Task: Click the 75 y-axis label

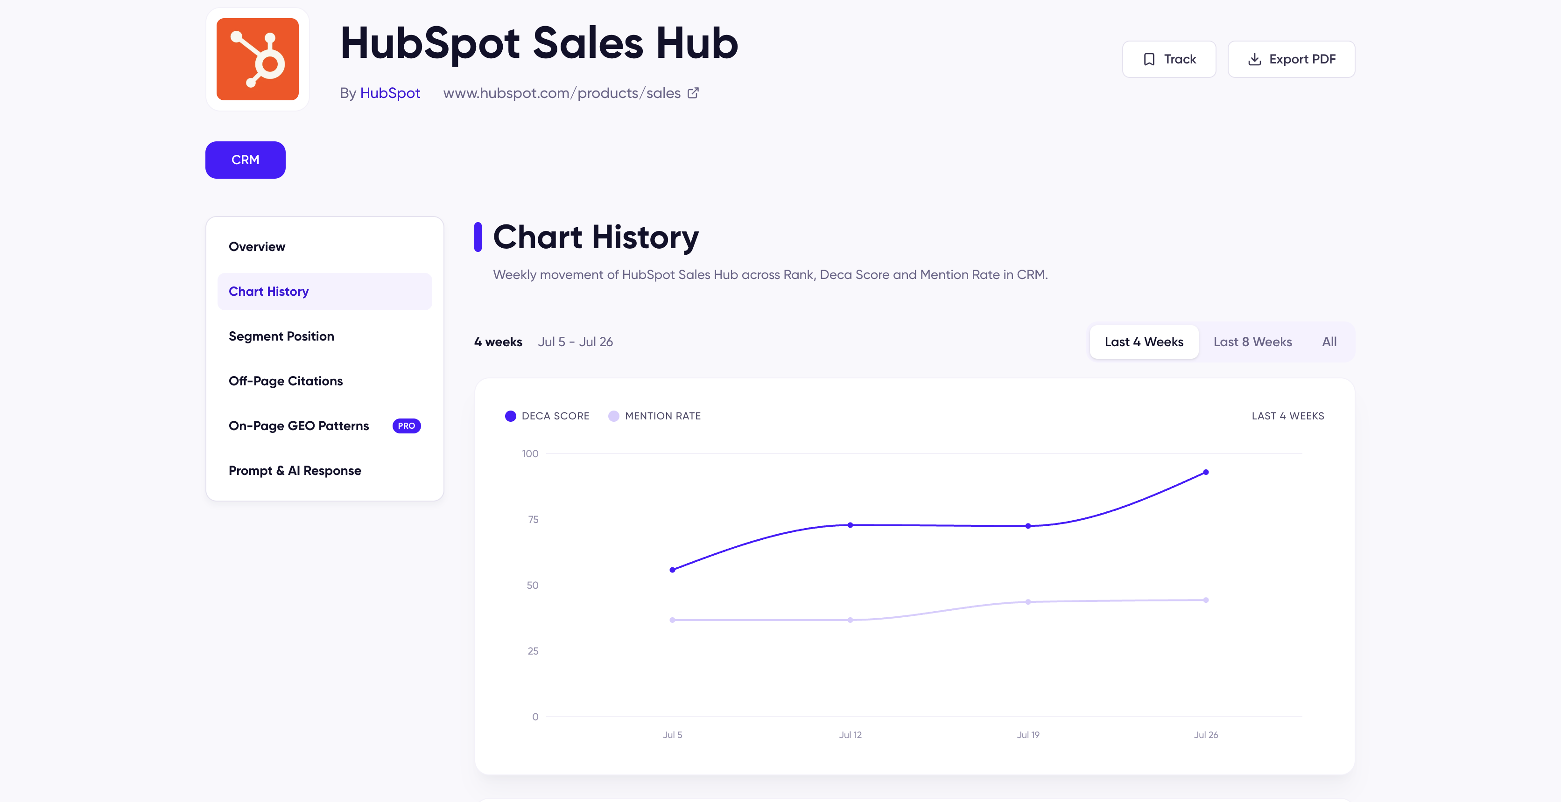Action: pyautogui.click(x=533, y=520)
